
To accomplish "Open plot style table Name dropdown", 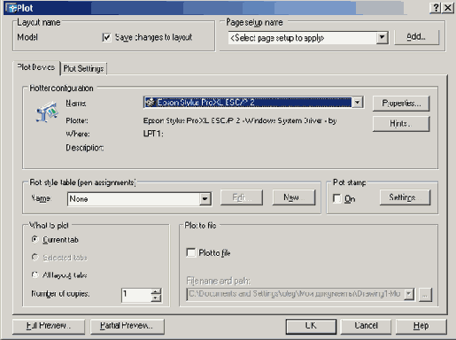I will pyautogui.click(x=205, y=198).
